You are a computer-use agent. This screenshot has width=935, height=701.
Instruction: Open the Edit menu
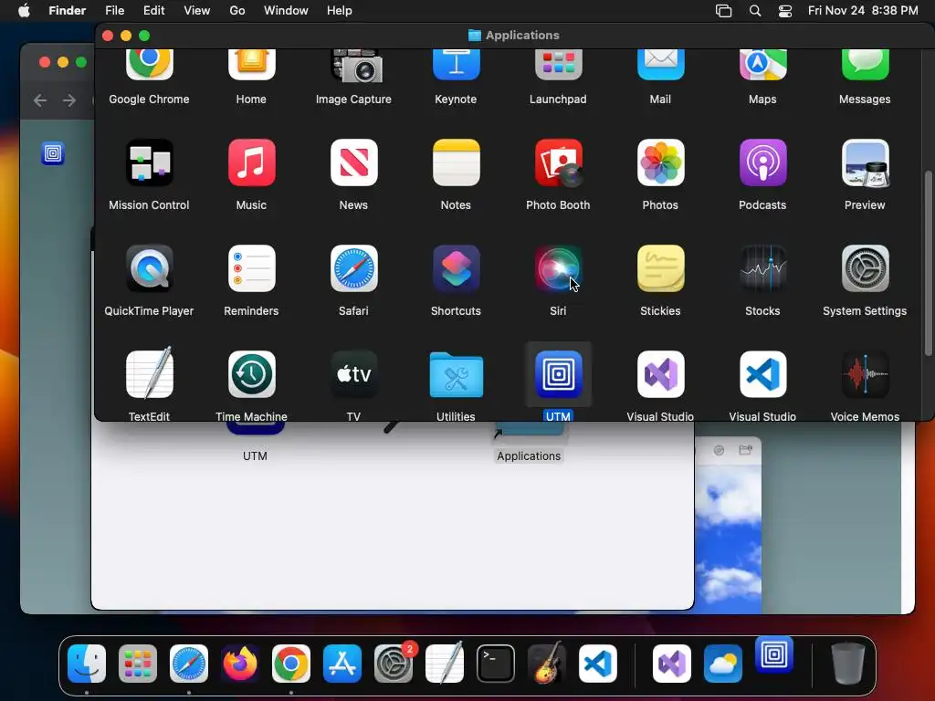point(153,11)
